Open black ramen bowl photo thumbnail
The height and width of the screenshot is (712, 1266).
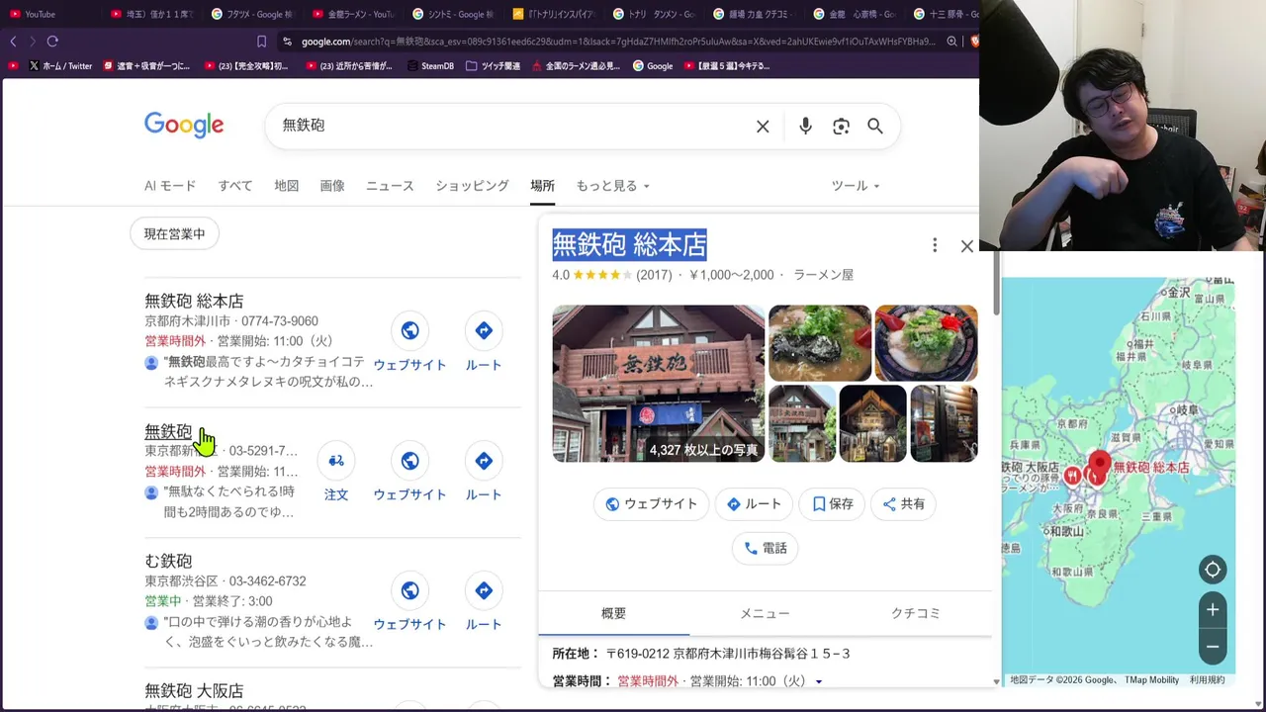pyautogui.click(x=820, y=343)
